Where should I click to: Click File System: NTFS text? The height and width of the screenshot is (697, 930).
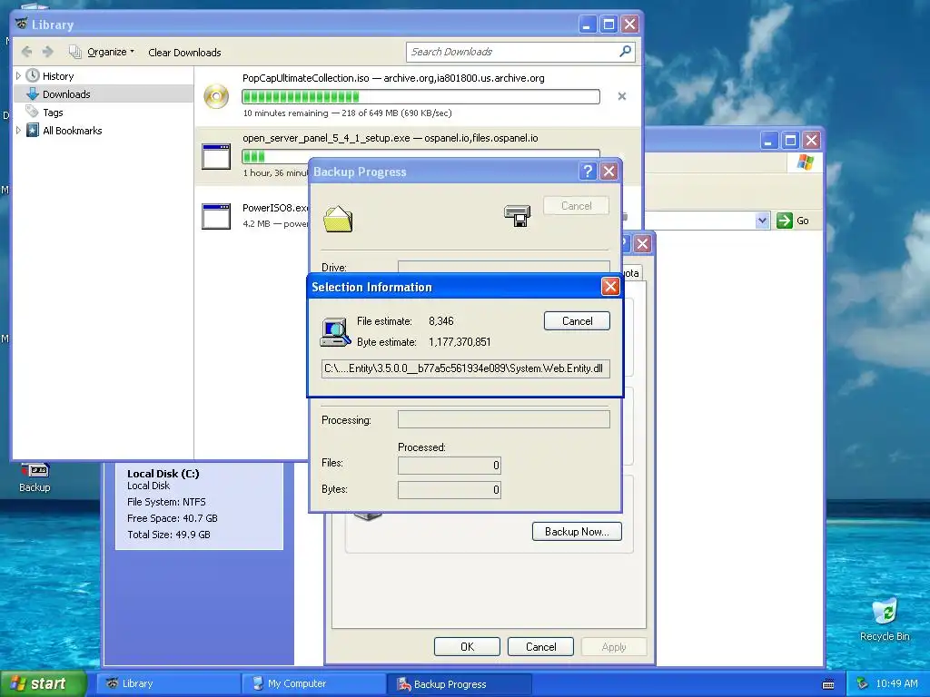167,502
